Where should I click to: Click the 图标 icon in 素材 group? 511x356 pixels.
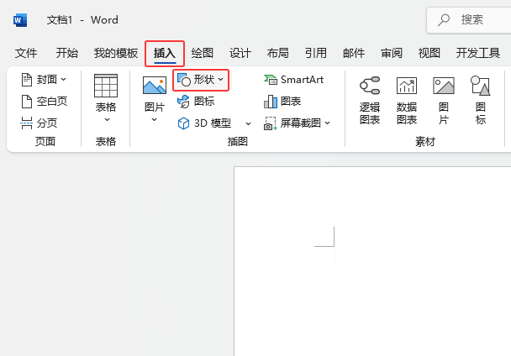tap(481, 86)
